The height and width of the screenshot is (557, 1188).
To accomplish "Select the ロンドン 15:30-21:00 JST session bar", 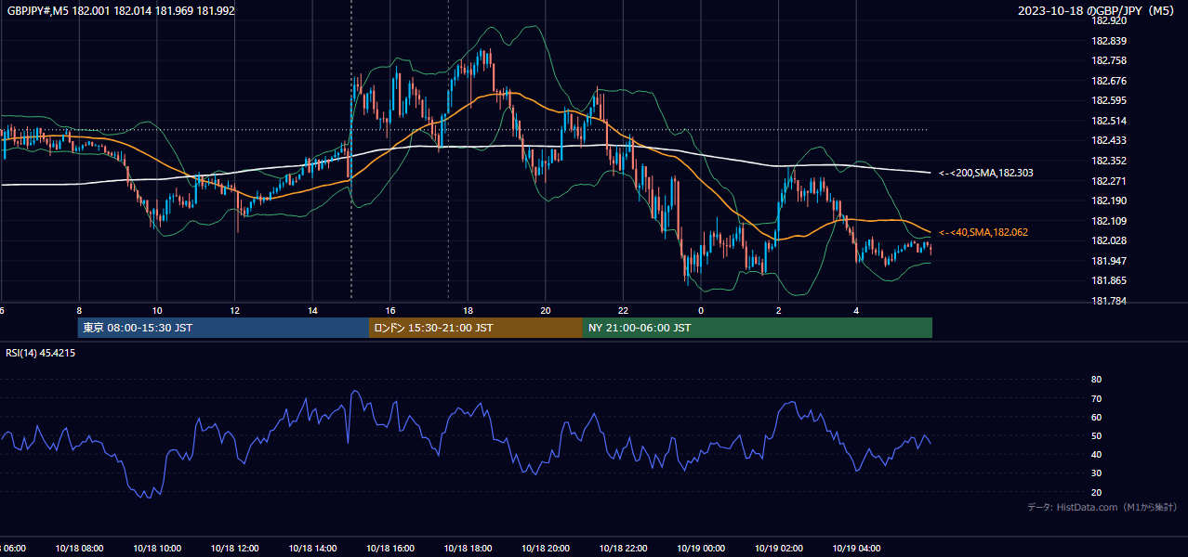I will (476, 328).
